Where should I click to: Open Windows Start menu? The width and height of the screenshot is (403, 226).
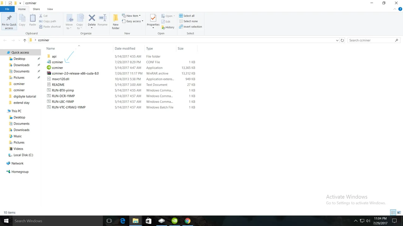pos(6,221)
